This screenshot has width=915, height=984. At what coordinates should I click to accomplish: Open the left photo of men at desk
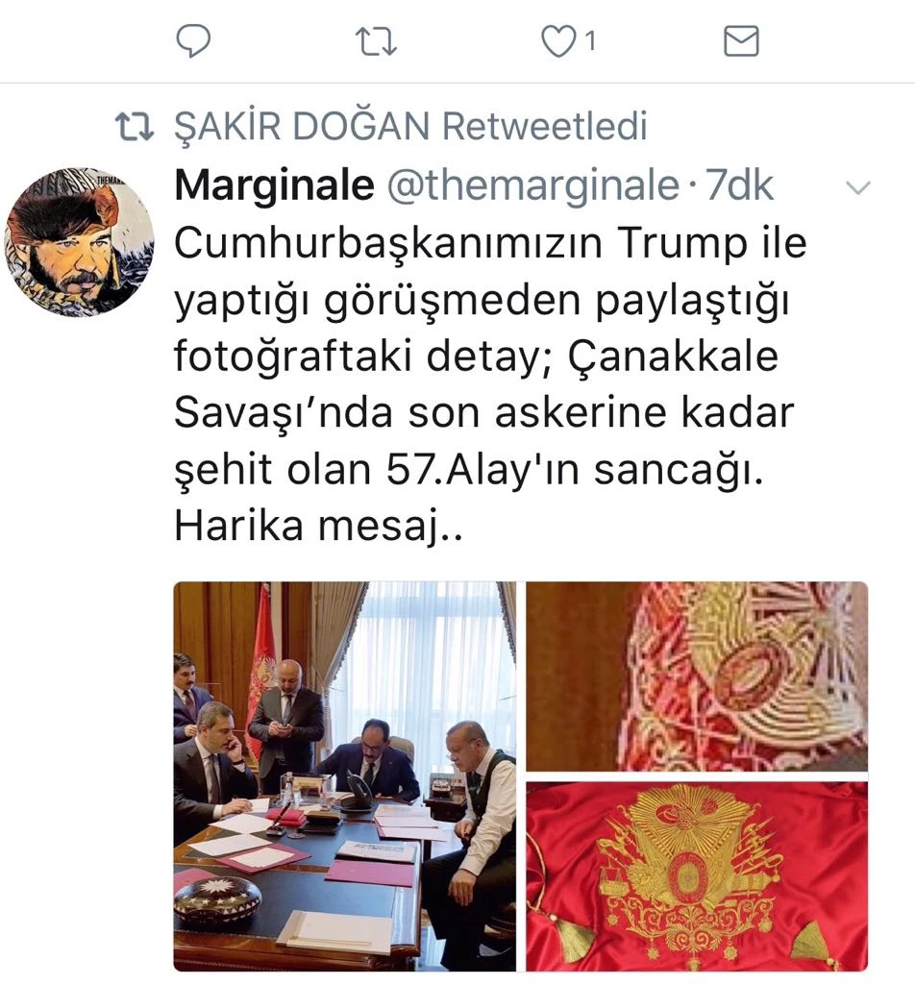pos(344,776)
